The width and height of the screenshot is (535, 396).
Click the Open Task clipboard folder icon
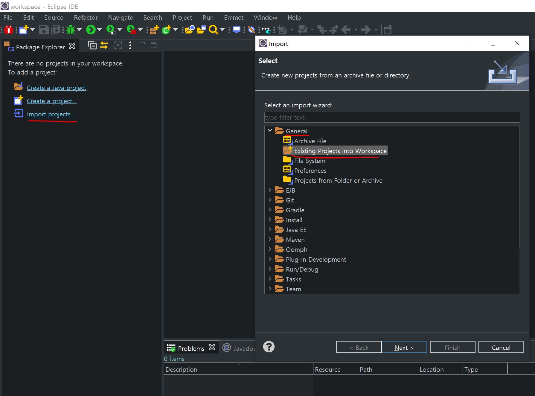(x=201, y=30)
